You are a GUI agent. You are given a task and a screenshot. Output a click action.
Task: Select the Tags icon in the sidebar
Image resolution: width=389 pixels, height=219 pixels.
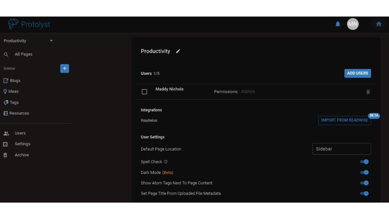(x=6, y=103)
